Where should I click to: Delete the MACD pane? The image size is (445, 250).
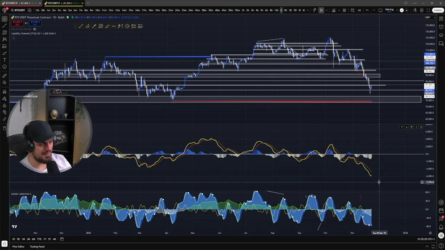point(411,127)
